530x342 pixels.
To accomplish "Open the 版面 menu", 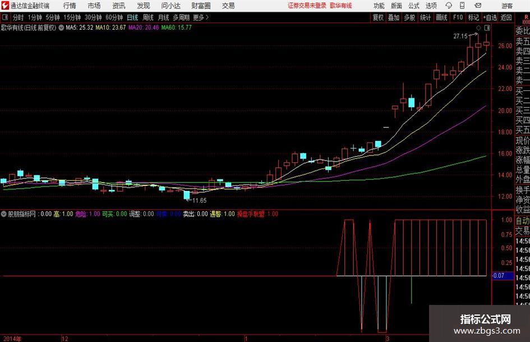I will click(x=396, y=6).
